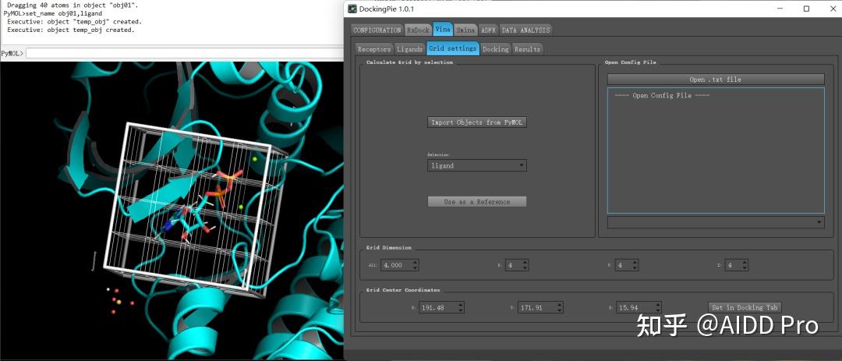Maximize the DockingPie window

click(x=806, y=9)
